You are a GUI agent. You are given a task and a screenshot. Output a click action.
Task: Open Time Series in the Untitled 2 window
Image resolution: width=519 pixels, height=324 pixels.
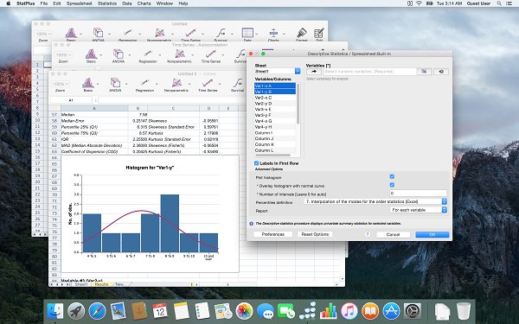(208, 84)
